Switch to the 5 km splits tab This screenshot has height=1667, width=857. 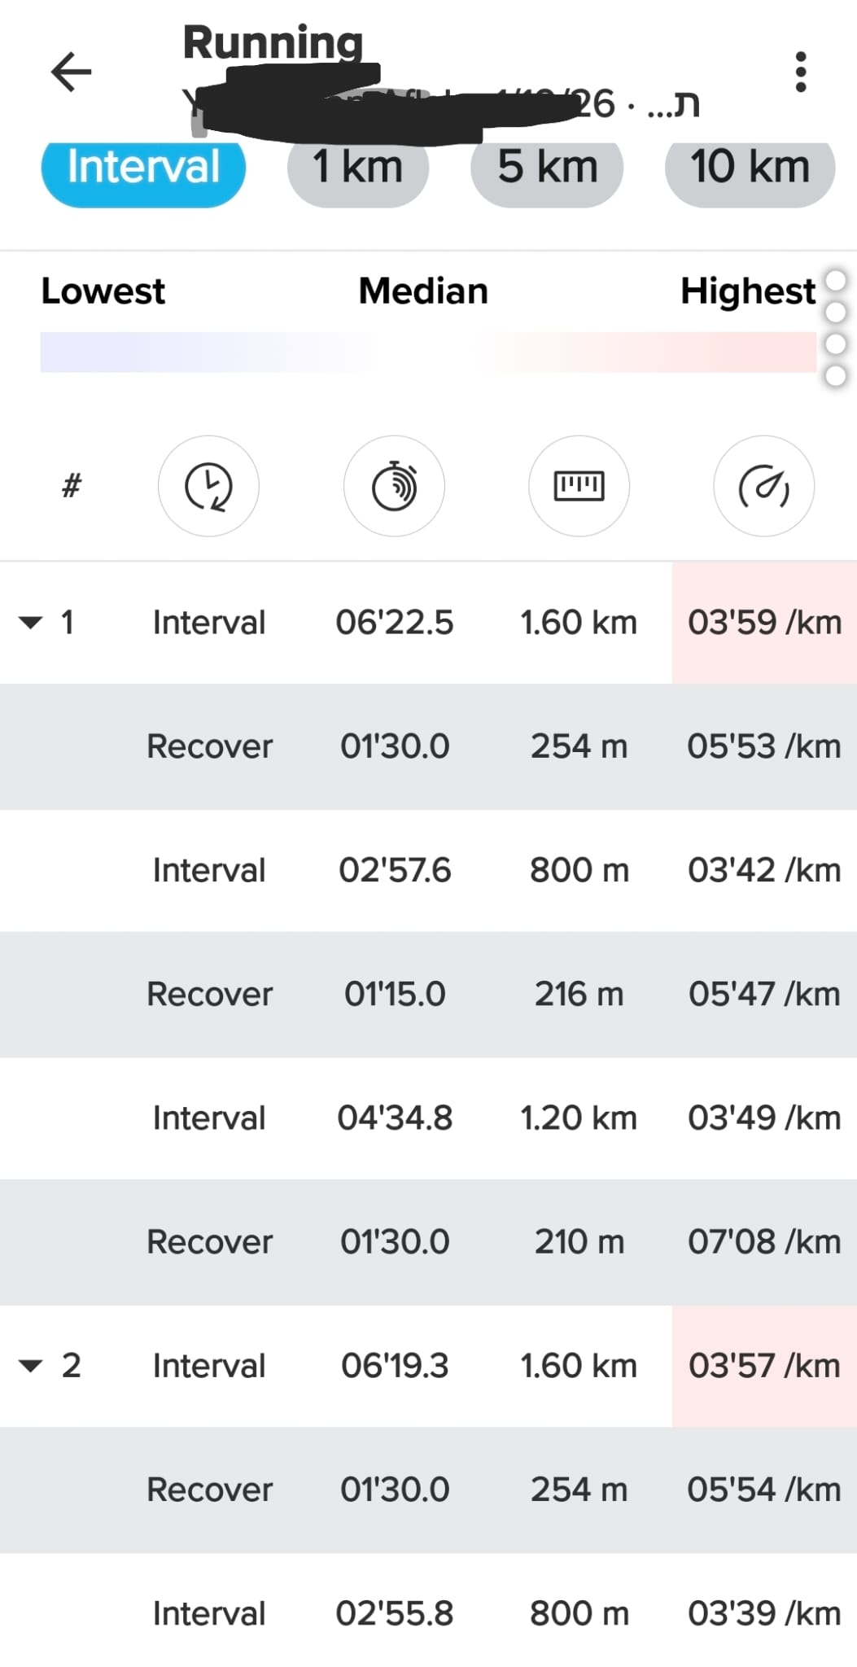[x=547, y=168]
